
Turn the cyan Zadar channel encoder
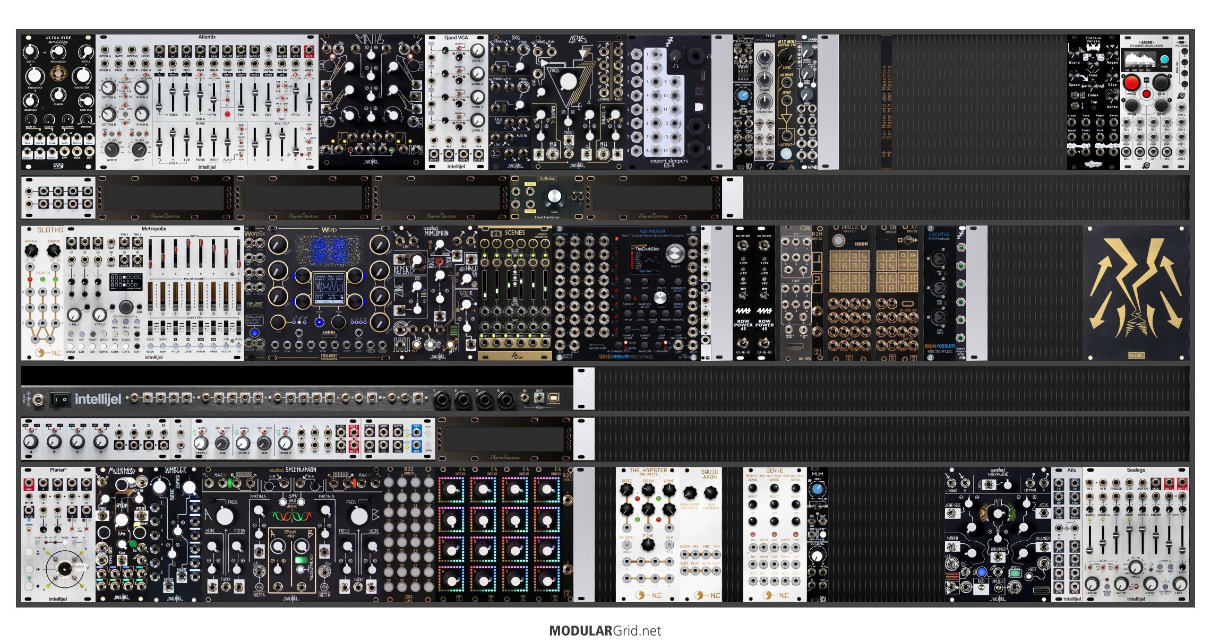1164,59
